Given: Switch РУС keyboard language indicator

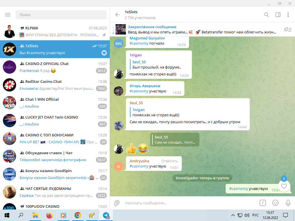Looking at the screenshot, I should (256, 215).
